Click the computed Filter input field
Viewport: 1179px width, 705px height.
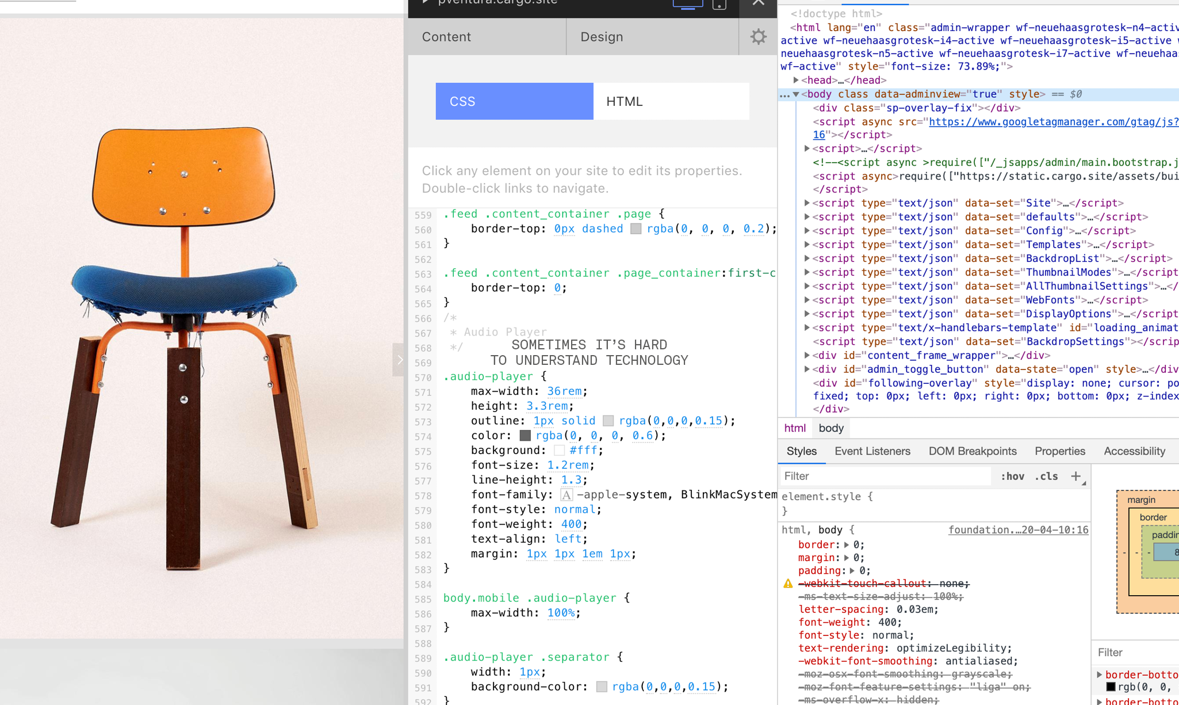click(1137, 652)
